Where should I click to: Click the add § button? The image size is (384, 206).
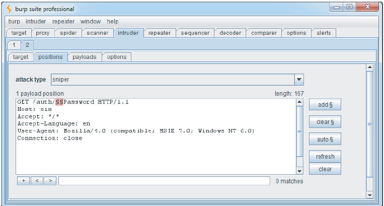point(325,105)
